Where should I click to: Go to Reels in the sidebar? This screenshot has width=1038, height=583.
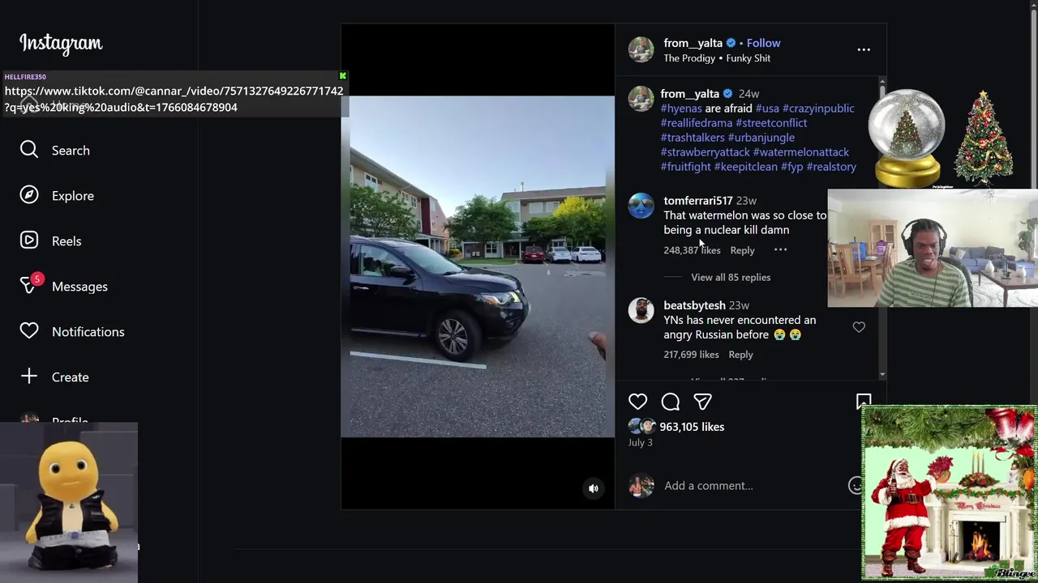(x=66, y=241)
